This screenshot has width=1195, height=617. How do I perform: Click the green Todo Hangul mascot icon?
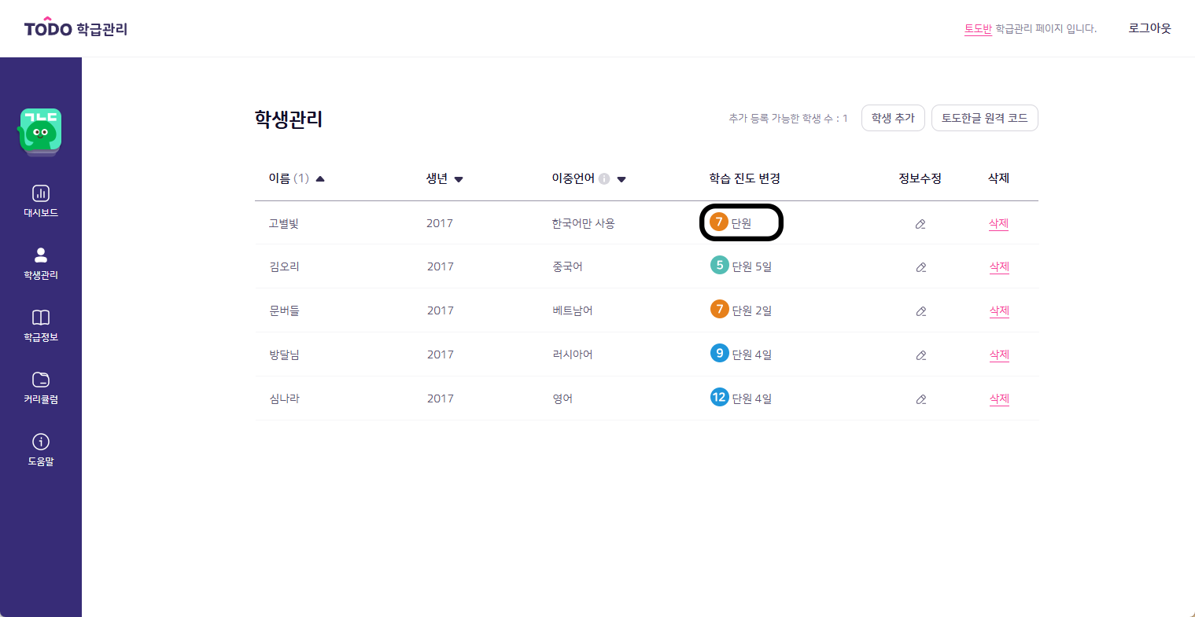(x=40, y=132)
